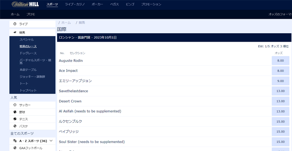Open ドッグレース in the sidebar

28,53
